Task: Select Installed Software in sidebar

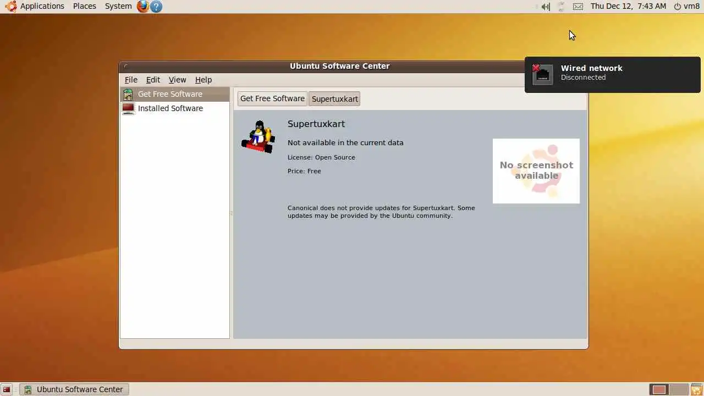Action: 175,108
